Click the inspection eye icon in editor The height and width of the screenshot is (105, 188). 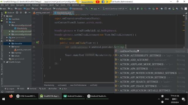pos(184,15)
